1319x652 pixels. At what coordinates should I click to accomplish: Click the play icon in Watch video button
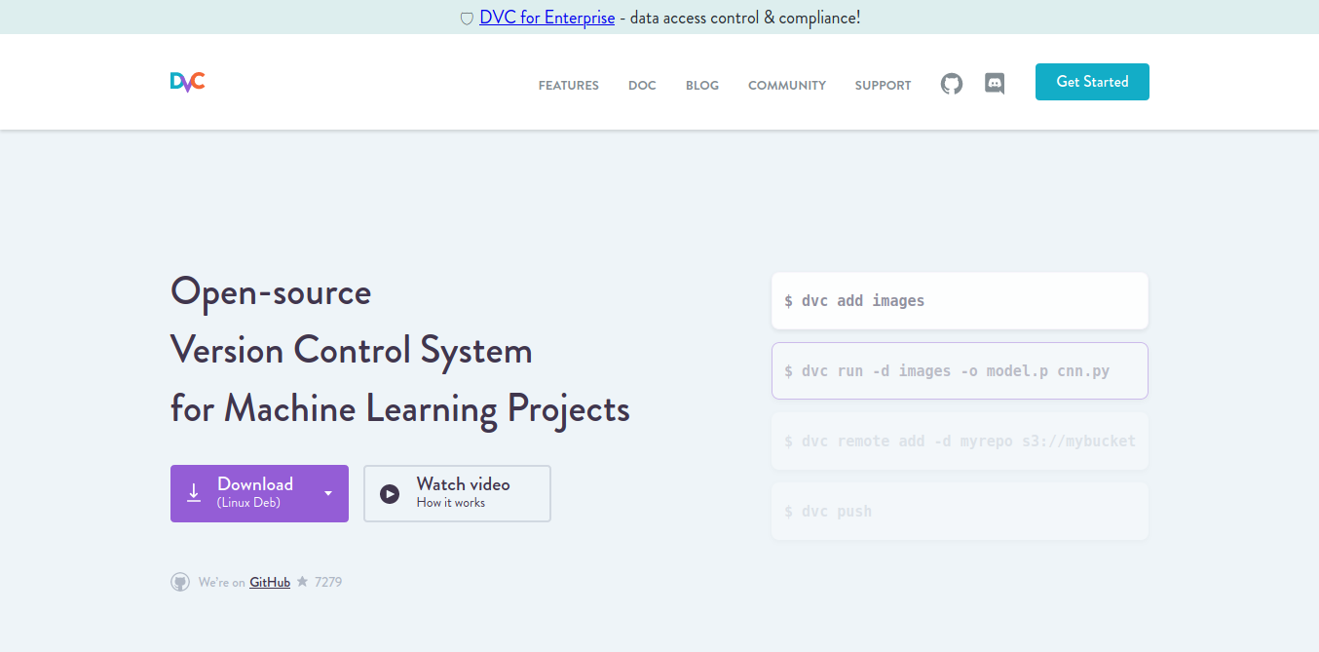390,494
